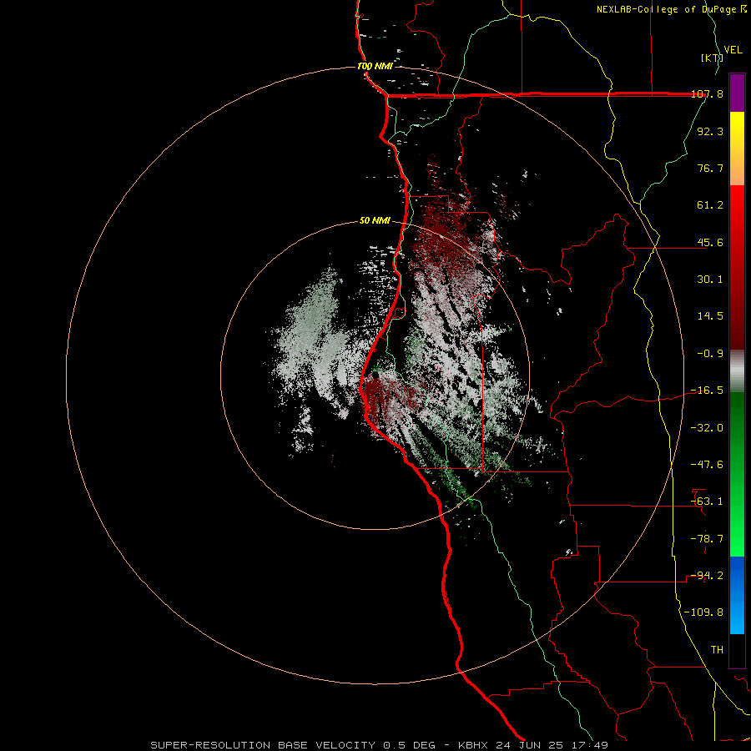Choose the -109.8 velocity label
Screen dimensions: 751x751
[703, 612]
